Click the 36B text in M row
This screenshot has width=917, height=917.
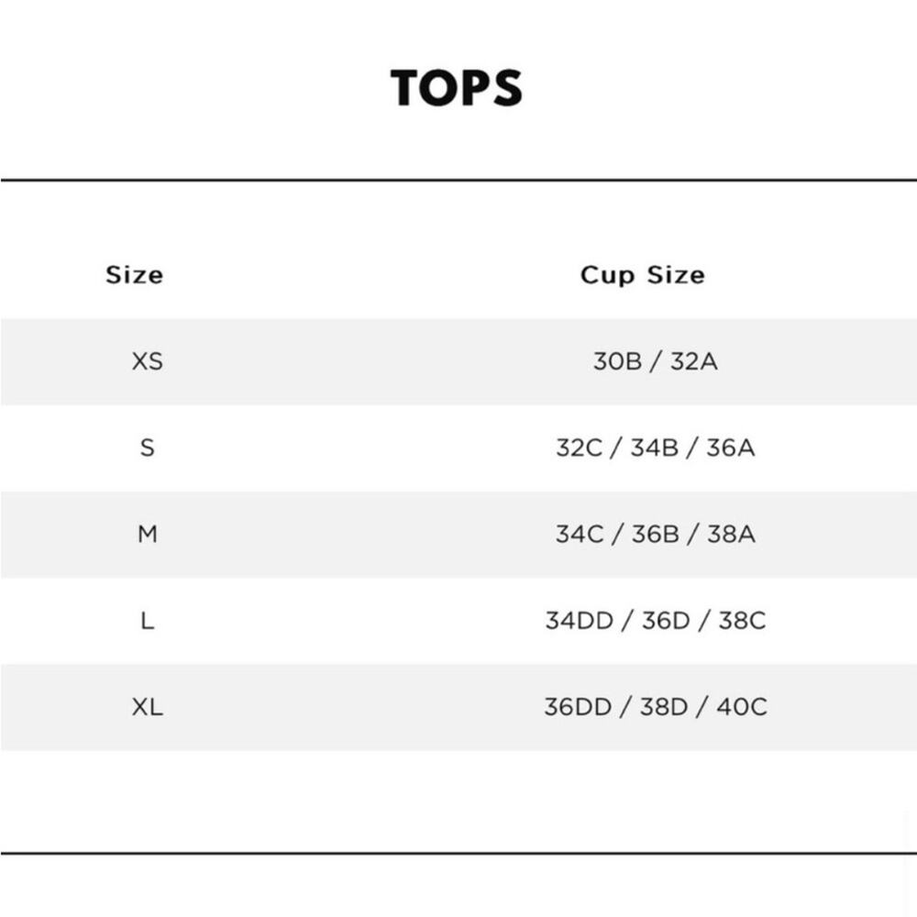(656, 534)
